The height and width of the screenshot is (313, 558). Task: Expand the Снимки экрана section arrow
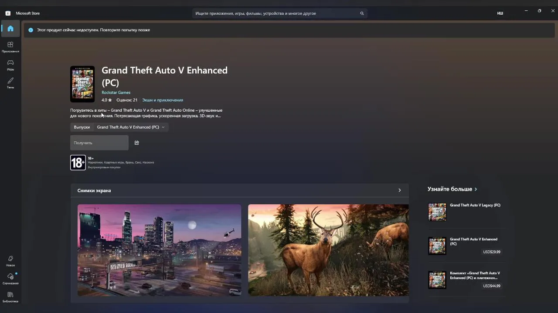click(x=399, y=190)
